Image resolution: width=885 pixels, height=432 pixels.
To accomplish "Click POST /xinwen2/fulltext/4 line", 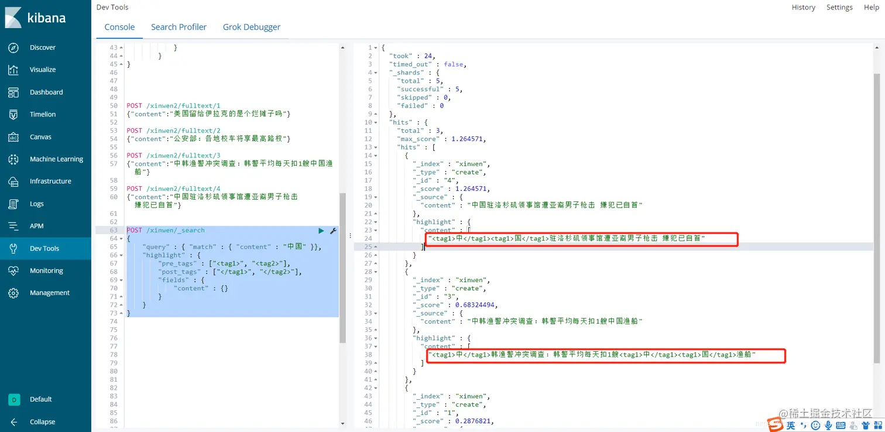I will [x=173, y=188].
